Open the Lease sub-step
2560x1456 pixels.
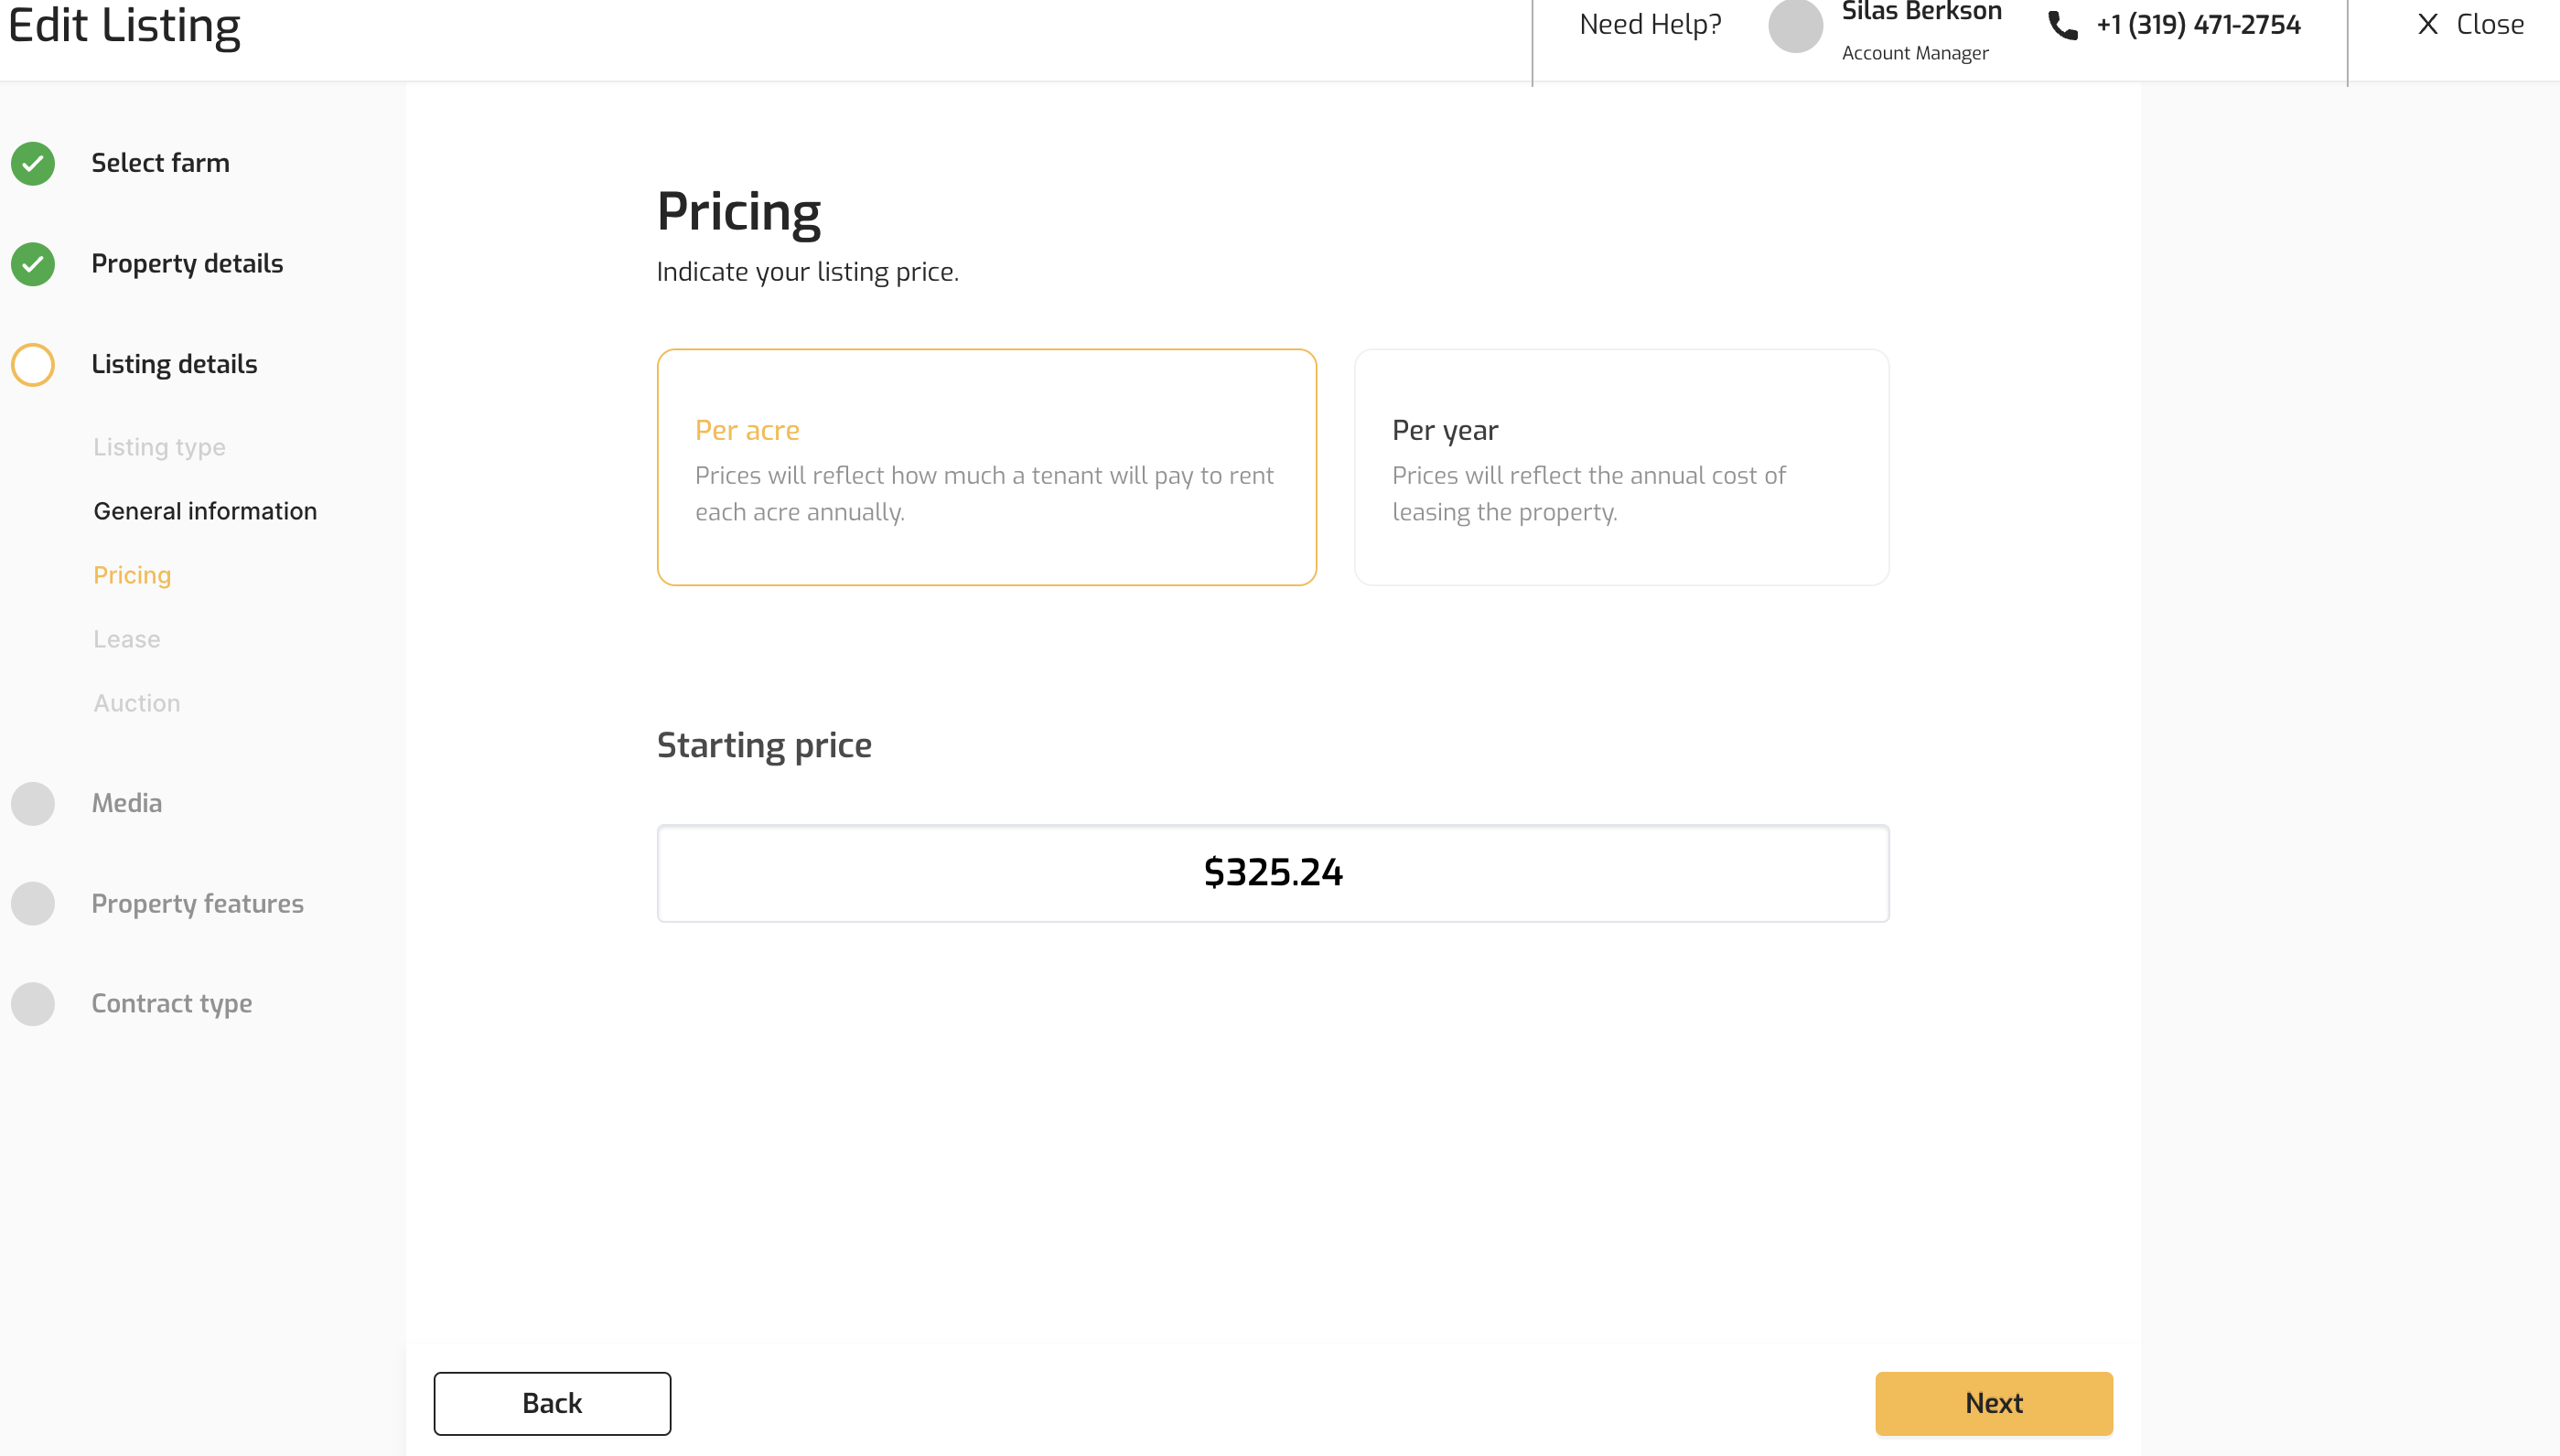click(x=127, y=639)
